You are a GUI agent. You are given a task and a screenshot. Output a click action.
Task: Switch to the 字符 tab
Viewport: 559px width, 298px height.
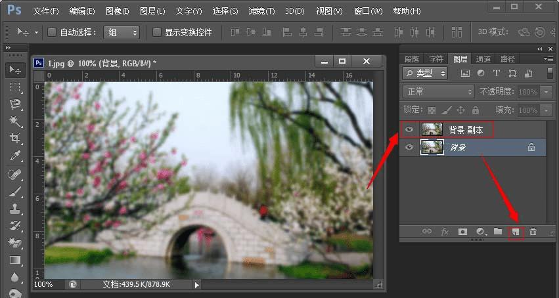(x=436, y=58)
